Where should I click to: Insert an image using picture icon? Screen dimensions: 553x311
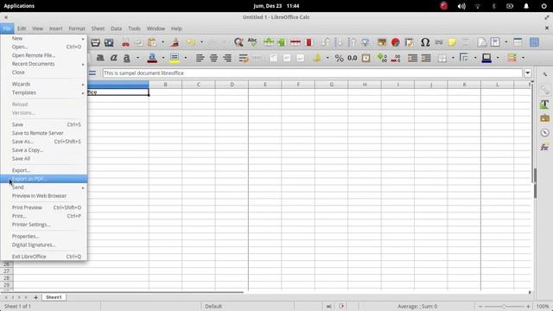tap(382, 42)
